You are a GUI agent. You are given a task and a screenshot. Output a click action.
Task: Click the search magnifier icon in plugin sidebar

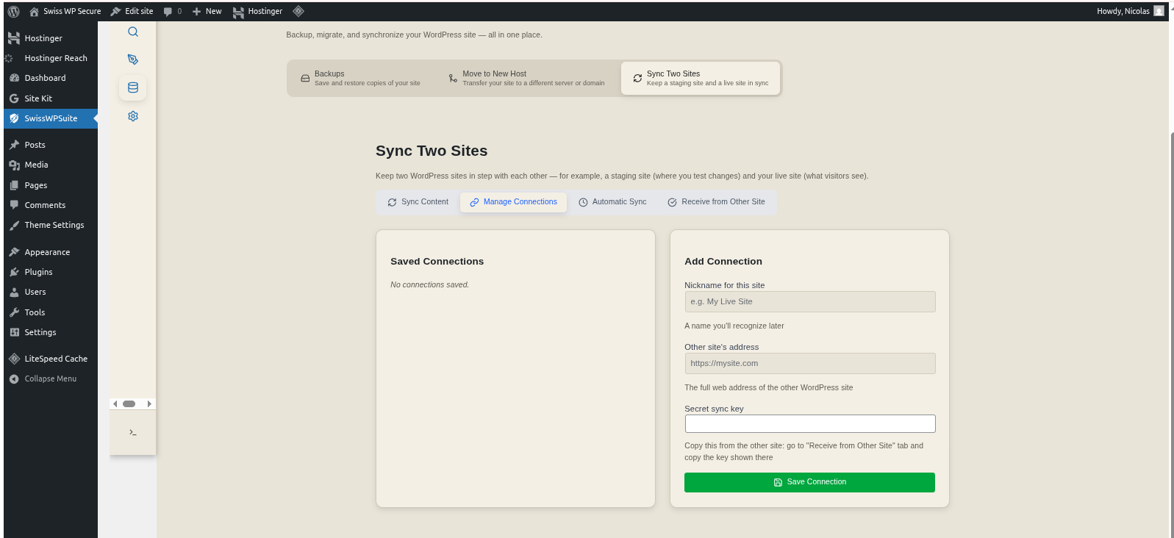(133, 32)
